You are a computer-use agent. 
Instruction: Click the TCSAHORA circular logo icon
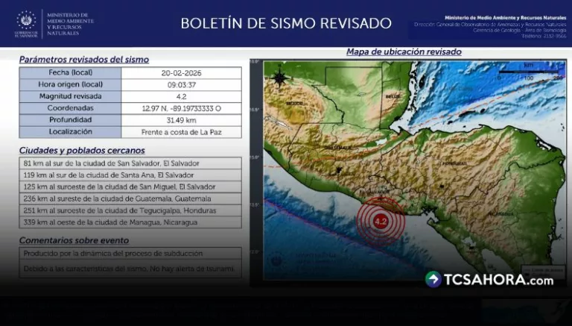tap(433, 280)
